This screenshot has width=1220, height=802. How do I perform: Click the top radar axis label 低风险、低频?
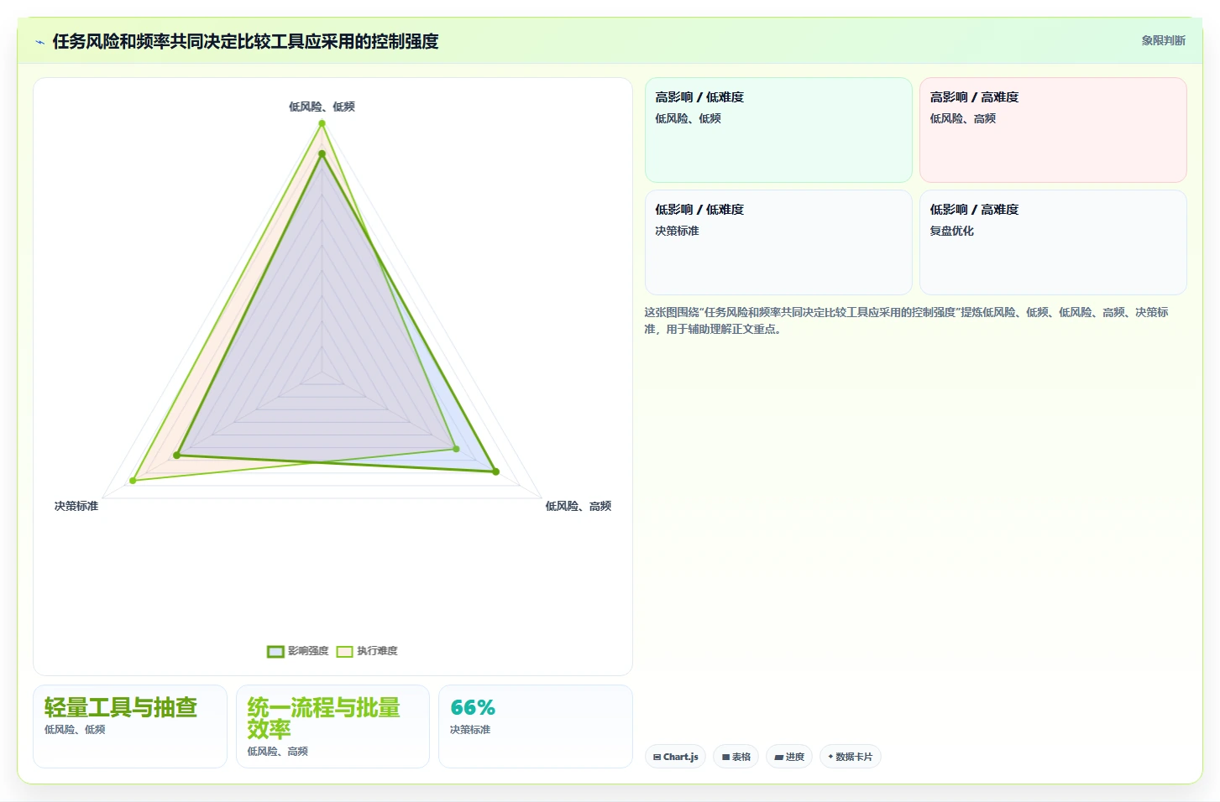(x=322, y=107)
